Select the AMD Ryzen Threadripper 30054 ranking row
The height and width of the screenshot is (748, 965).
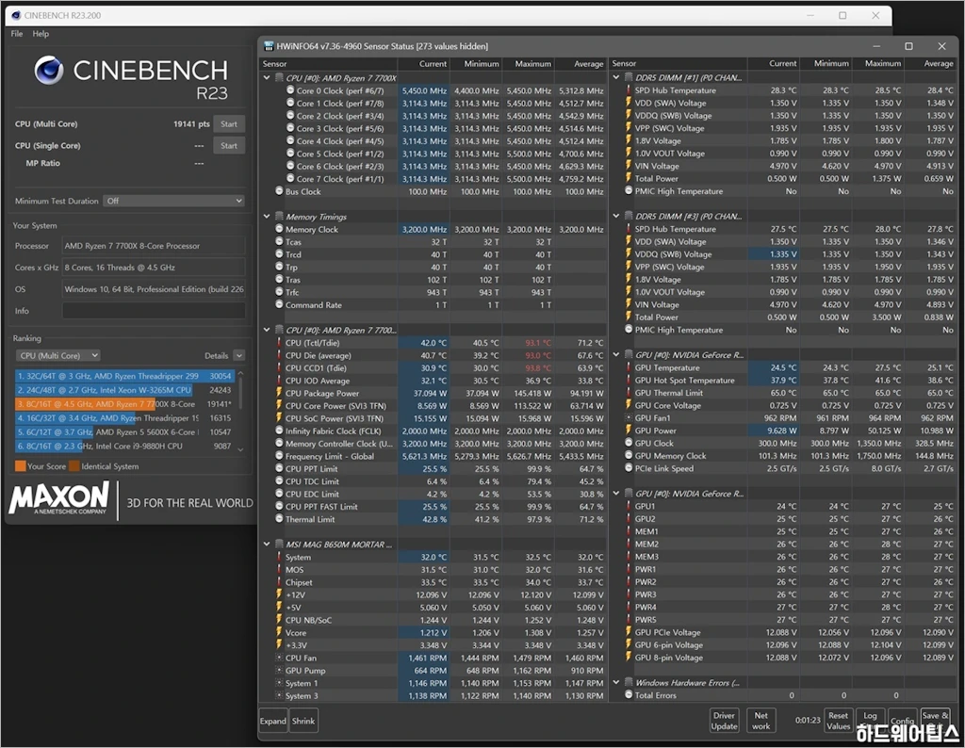(125, 376)
